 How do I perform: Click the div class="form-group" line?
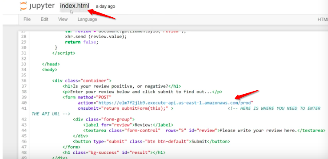[x=104, y=119]
